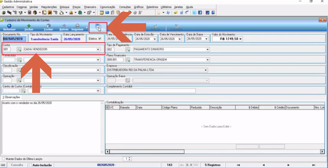328x168 pixels.
Task: Expand the TRANSFERENCIA ORIGEM dropdown
Action: click(x=207, y=60)
